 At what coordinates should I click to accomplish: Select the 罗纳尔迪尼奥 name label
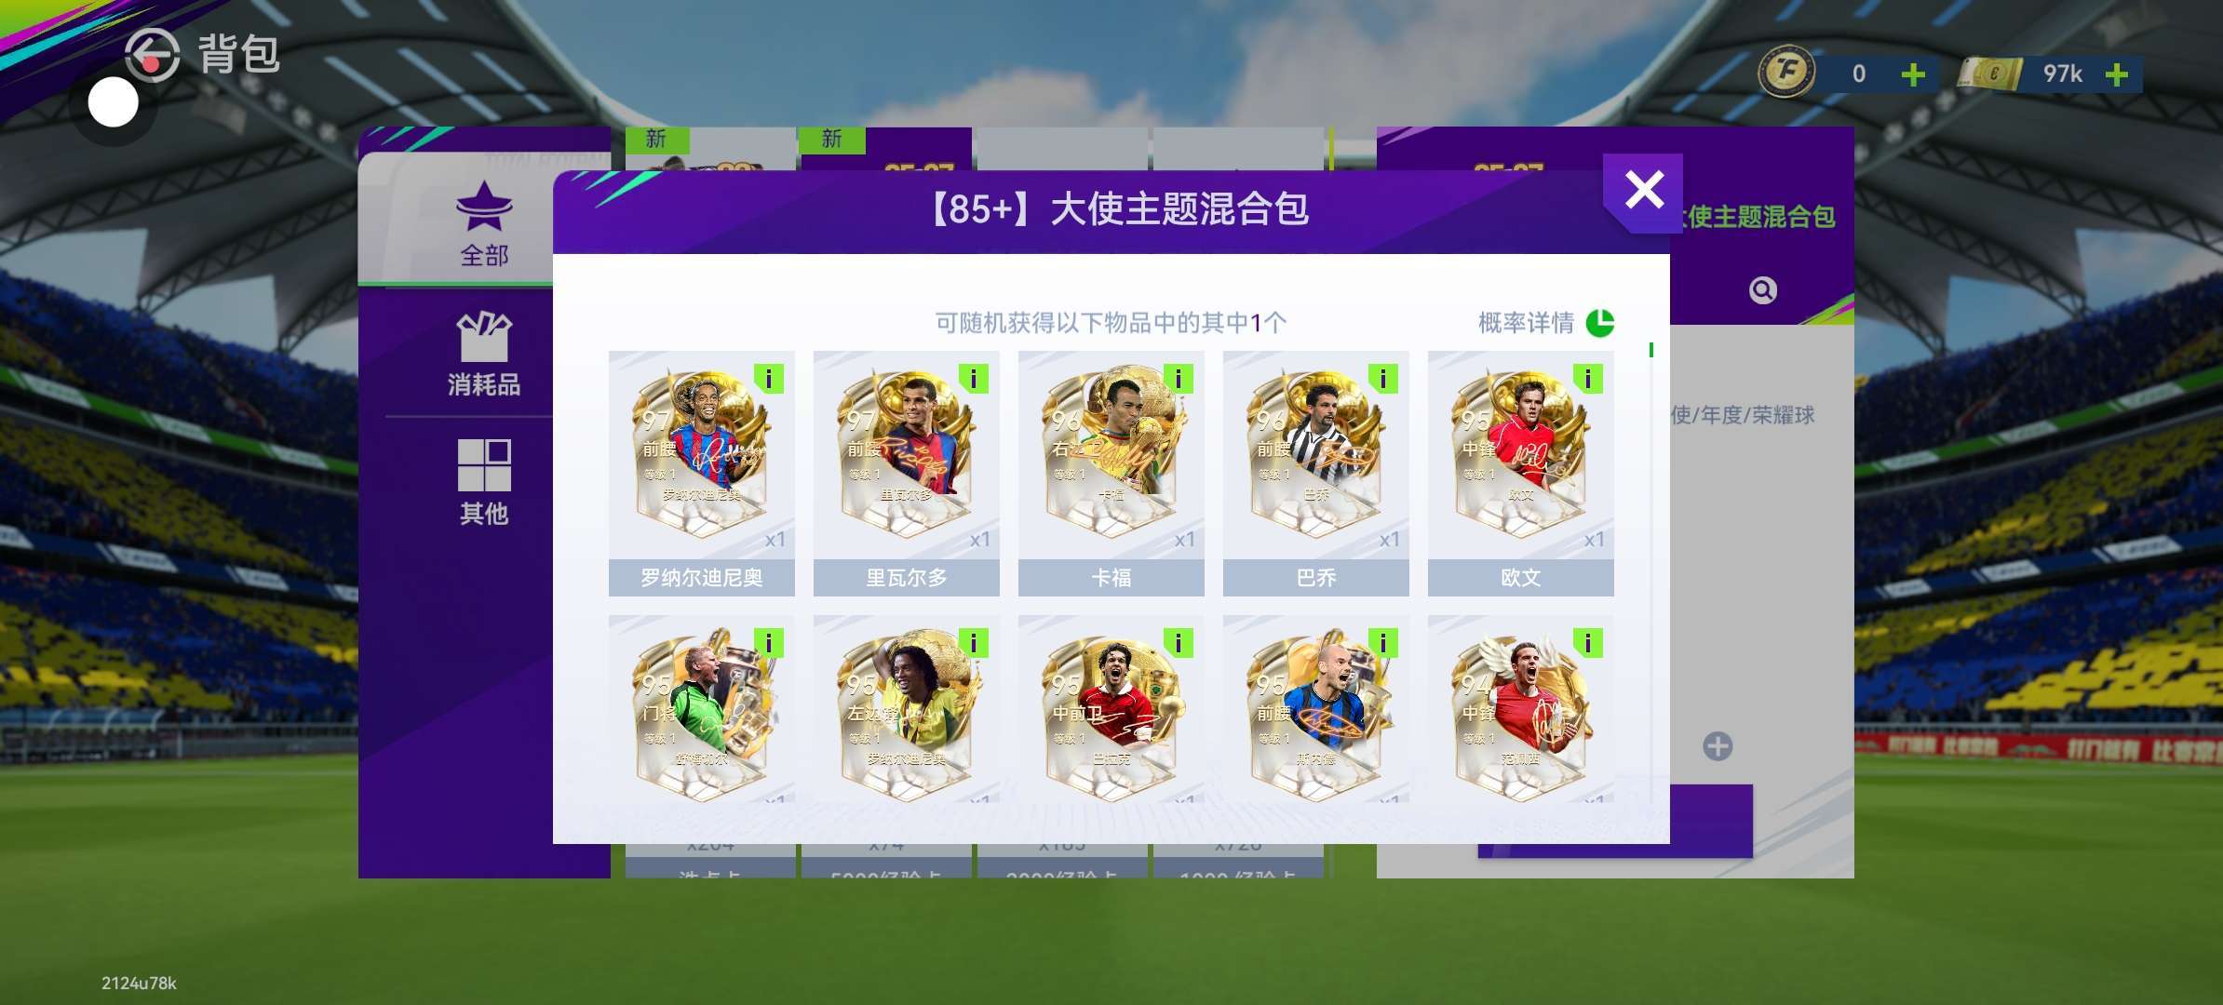click(x=702, y=578)
